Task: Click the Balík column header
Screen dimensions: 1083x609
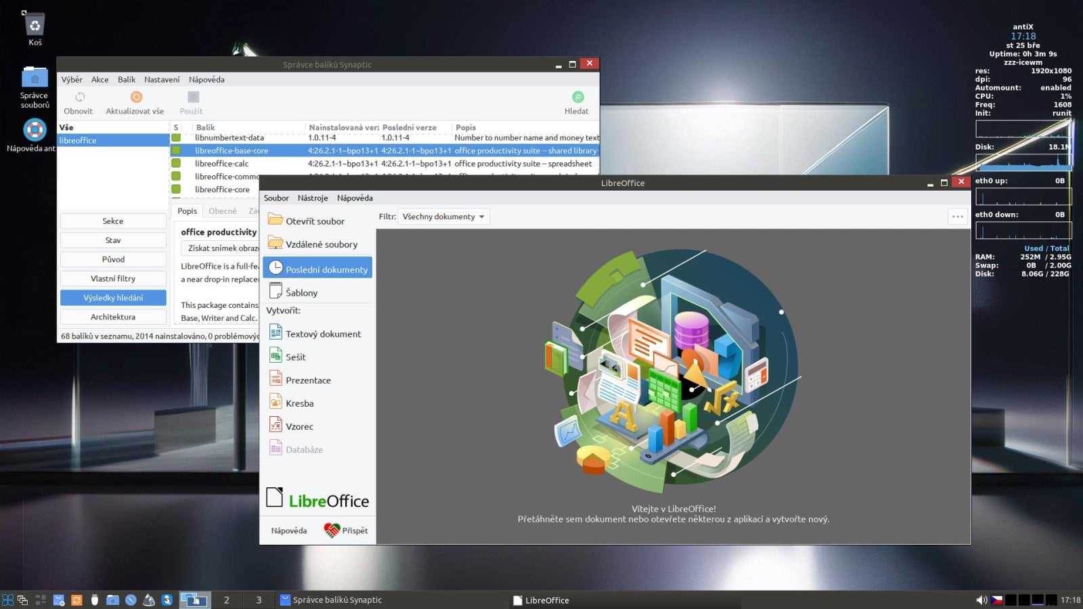Action: point(248,127)
